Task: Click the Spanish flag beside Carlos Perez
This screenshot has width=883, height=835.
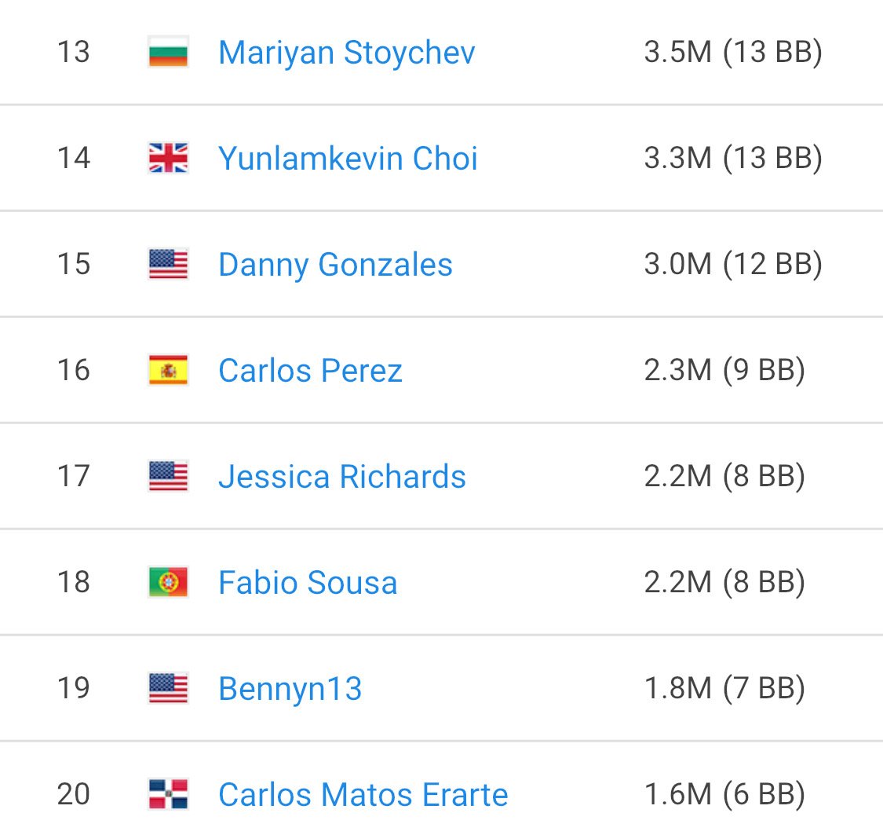Action: pyautogui.click(x=168, y=370)
